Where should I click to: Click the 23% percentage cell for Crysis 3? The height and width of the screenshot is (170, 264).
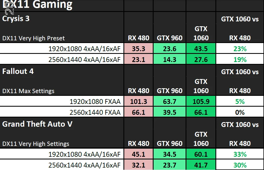pyautogui.click(x=240, y=48)
